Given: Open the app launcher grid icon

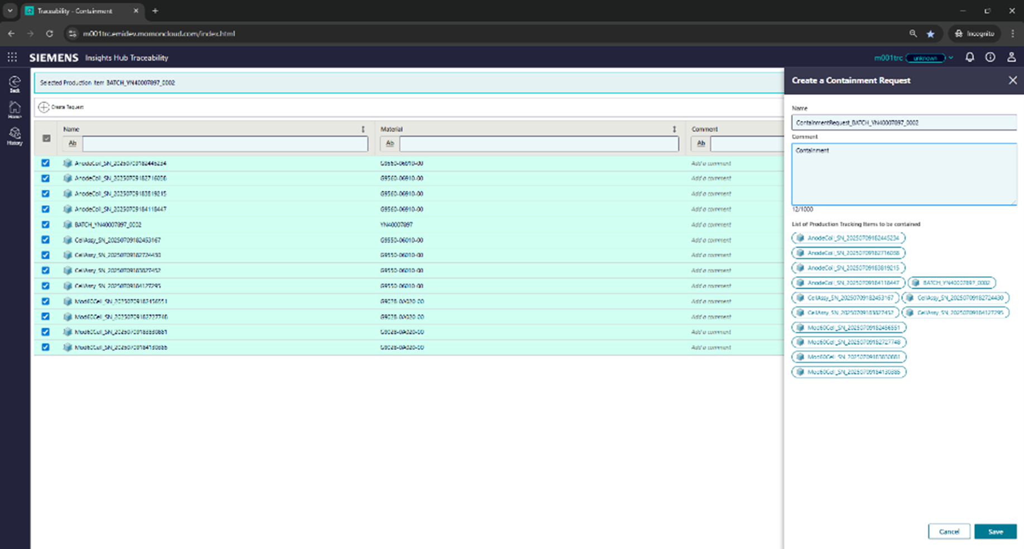Looking at the screenshot, I should point(12,57).
